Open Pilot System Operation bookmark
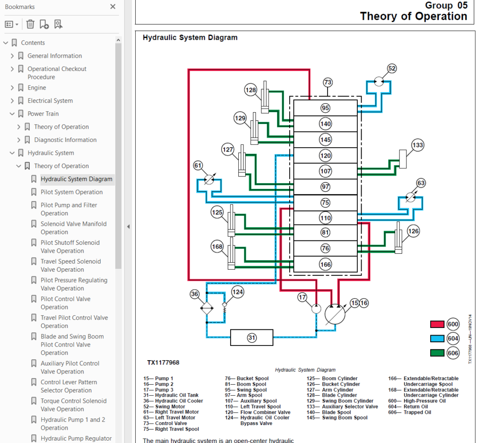 [x=72, y=192]
